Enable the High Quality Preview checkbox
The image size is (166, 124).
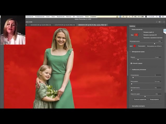click(x=142, y=37)
